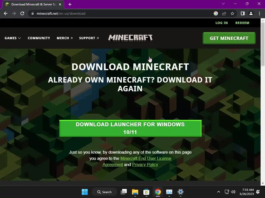The width and height of the screenshot is (265, 198).
Task: View site information lock icon
Action: [33, 13]
